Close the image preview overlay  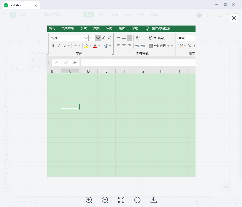[234, 18]
